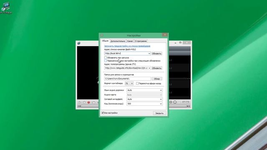267x150 pixels.
Task: Switch to the Дополнительно tab
Action: 118,41
